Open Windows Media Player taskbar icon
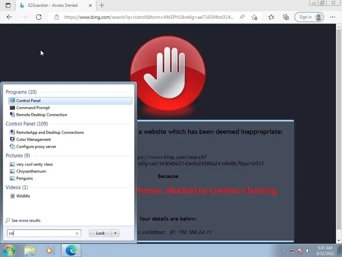 point(50,251)
